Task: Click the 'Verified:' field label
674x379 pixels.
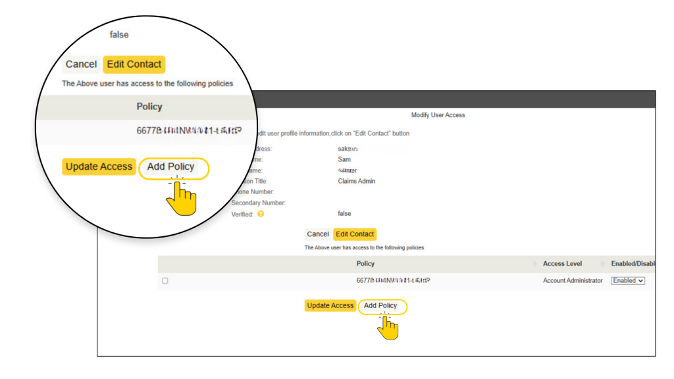Action: [x=242, y=214]
